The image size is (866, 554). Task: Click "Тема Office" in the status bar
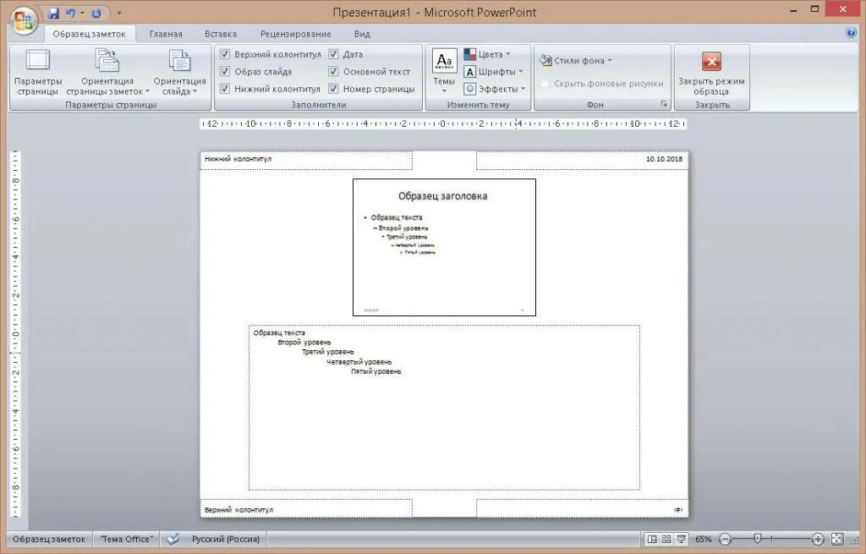tap(126, 539)
